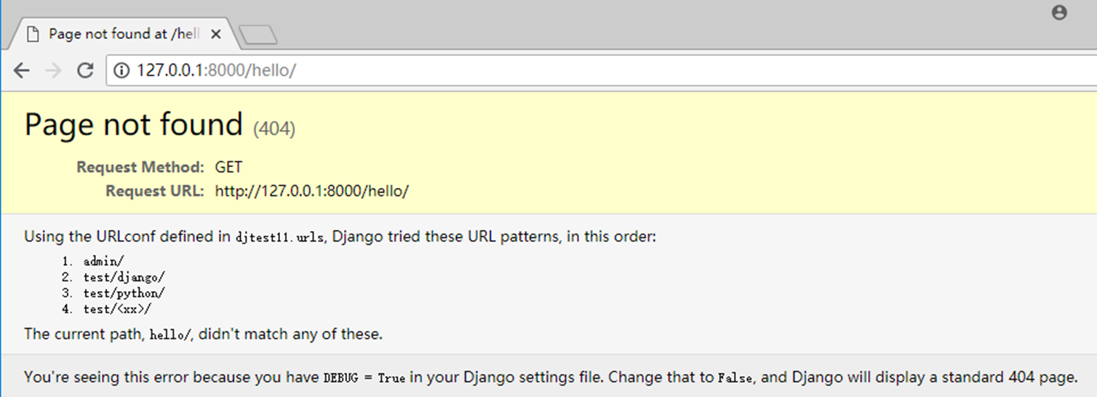1097x397 pixels.
Task: Click the 'Page not found' heading
Action: click(133, 125)
